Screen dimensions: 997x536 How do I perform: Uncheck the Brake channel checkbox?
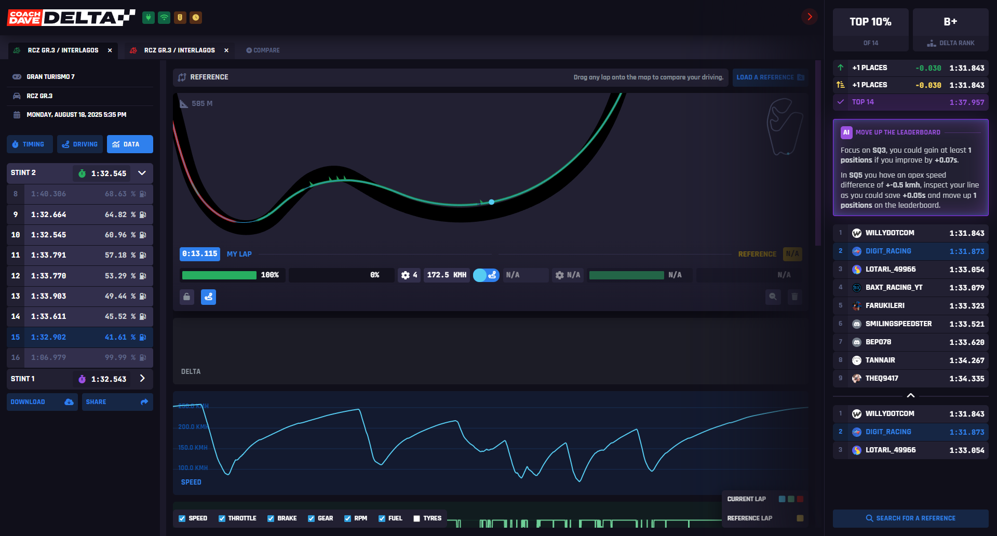click(271, 518)
